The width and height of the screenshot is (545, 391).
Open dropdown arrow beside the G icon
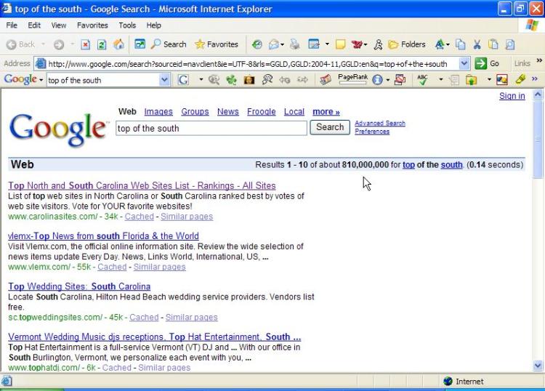pos(201,80)
